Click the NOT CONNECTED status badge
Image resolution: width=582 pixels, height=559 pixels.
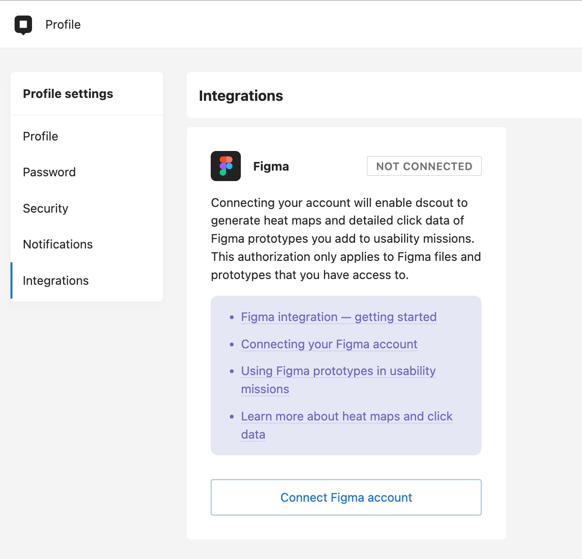424,166
